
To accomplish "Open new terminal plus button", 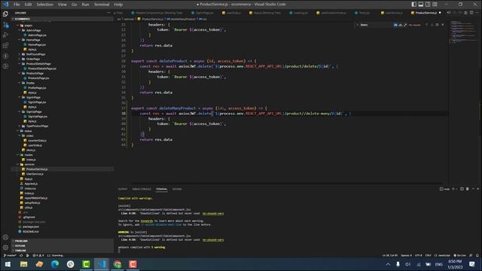I will (x=453, y=189).
